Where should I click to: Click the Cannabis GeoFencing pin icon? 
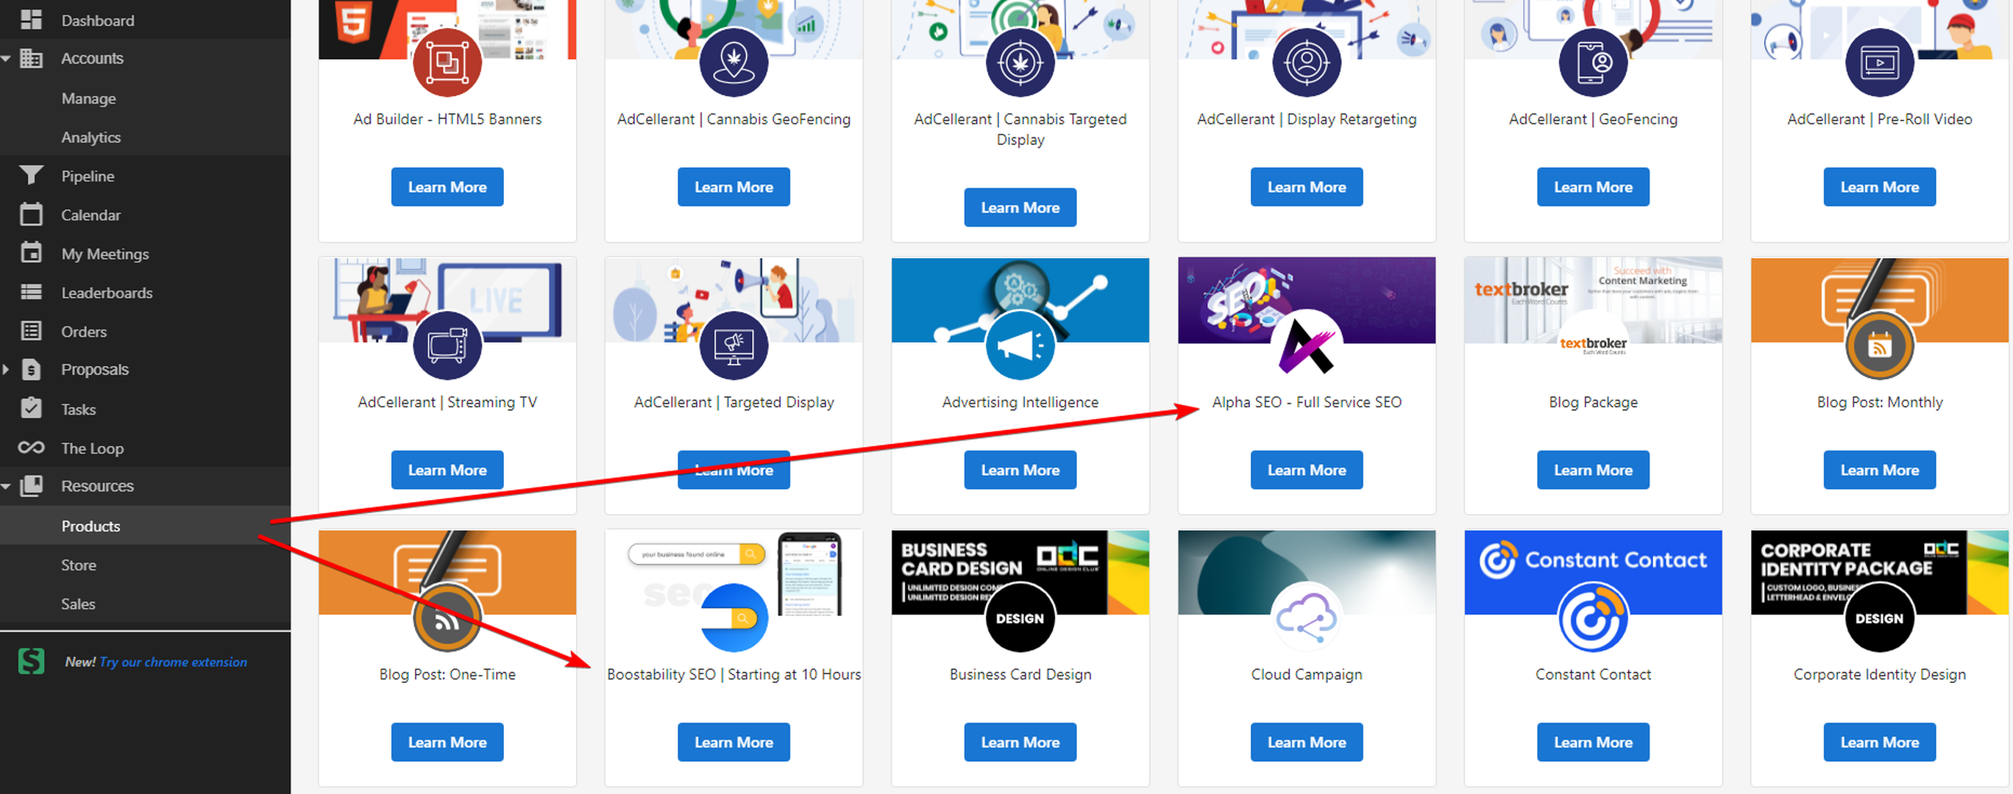pos(734,62)
